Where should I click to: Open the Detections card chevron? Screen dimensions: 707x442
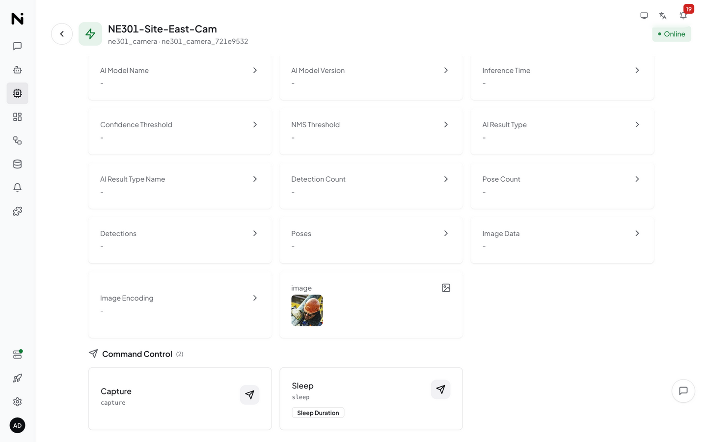[255, 233]
